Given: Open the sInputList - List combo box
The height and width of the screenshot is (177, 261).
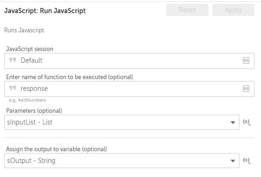Looking at the screenshot, I should point(122,122).
